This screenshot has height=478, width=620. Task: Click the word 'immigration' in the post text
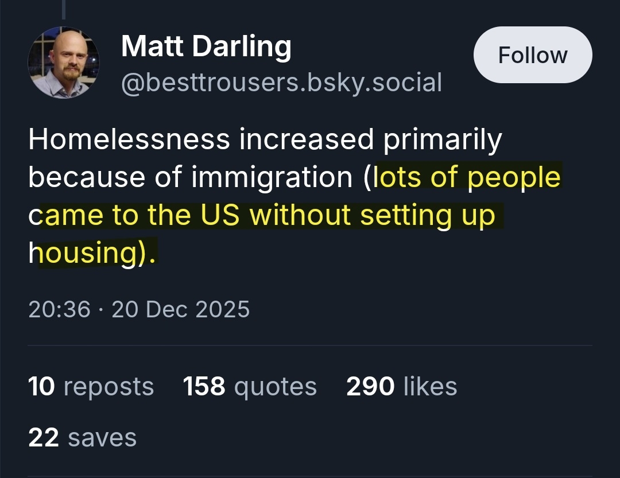click(x=272, y=177)
